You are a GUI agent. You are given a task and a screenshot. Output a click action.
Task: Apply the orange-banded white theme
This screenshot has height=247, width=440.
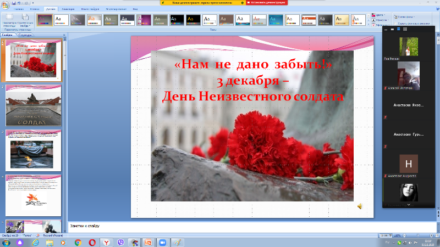point(309,20)
